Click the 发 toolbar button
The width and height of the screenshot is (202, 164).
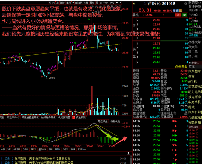coord(50,3)
